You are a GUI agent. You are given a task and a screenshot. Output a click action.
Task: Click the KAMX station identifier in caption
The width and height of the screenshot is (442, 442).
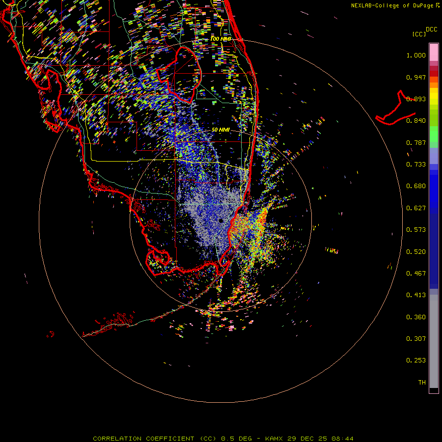[x=275, y=439]
